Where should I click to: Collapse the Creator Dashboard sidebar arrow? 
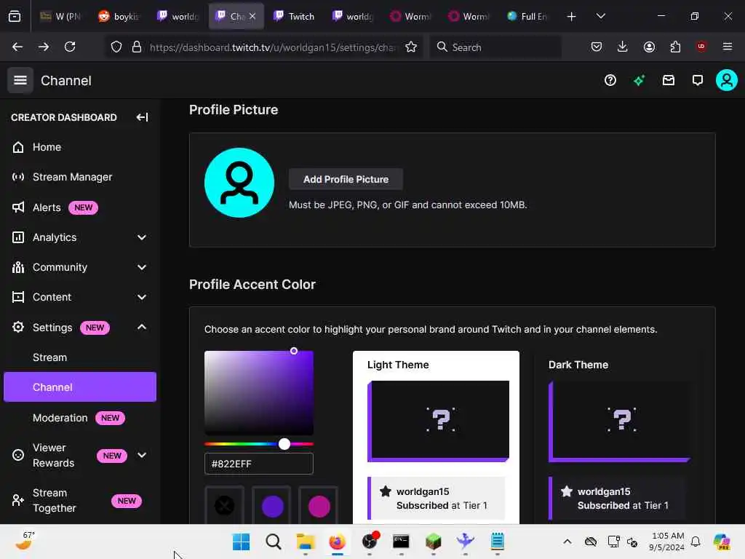142,117
